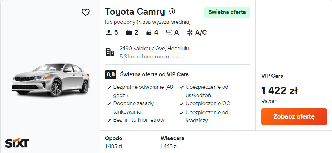
Task: Click the 2490 Kalakaua Ave address
Action: point(154,49)
